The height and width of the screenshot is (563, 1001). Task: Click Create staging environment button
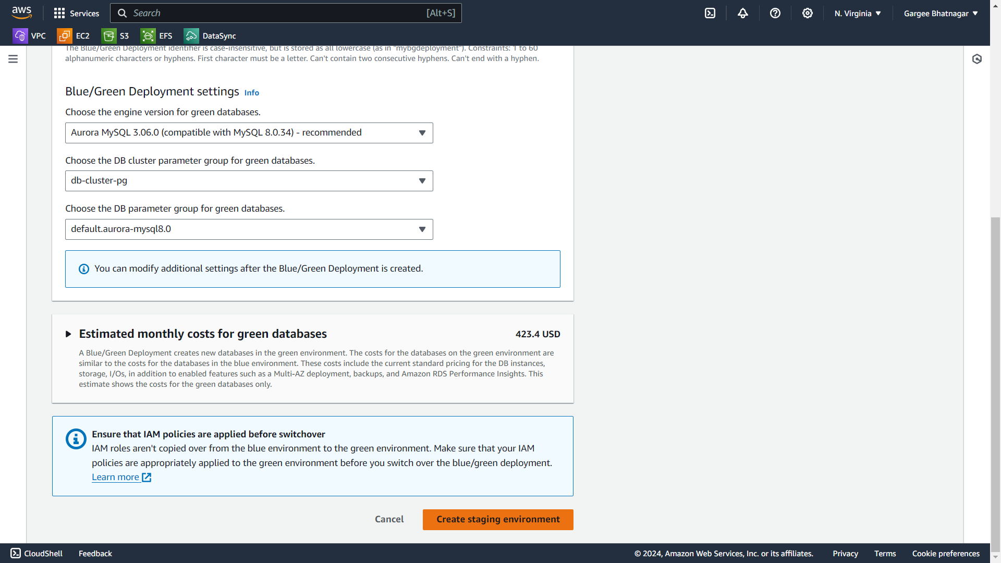(x=497, y=519)
